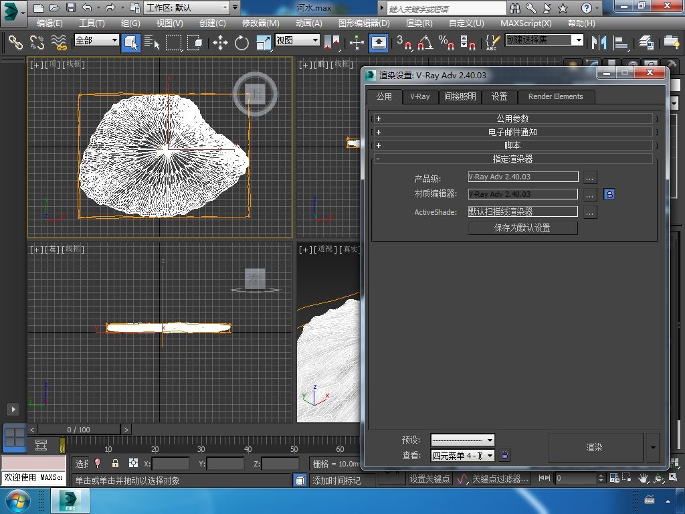This screenshot has height=514, width=685.
Task: Click New Scene icon in title bar
Action: point(38,7)
